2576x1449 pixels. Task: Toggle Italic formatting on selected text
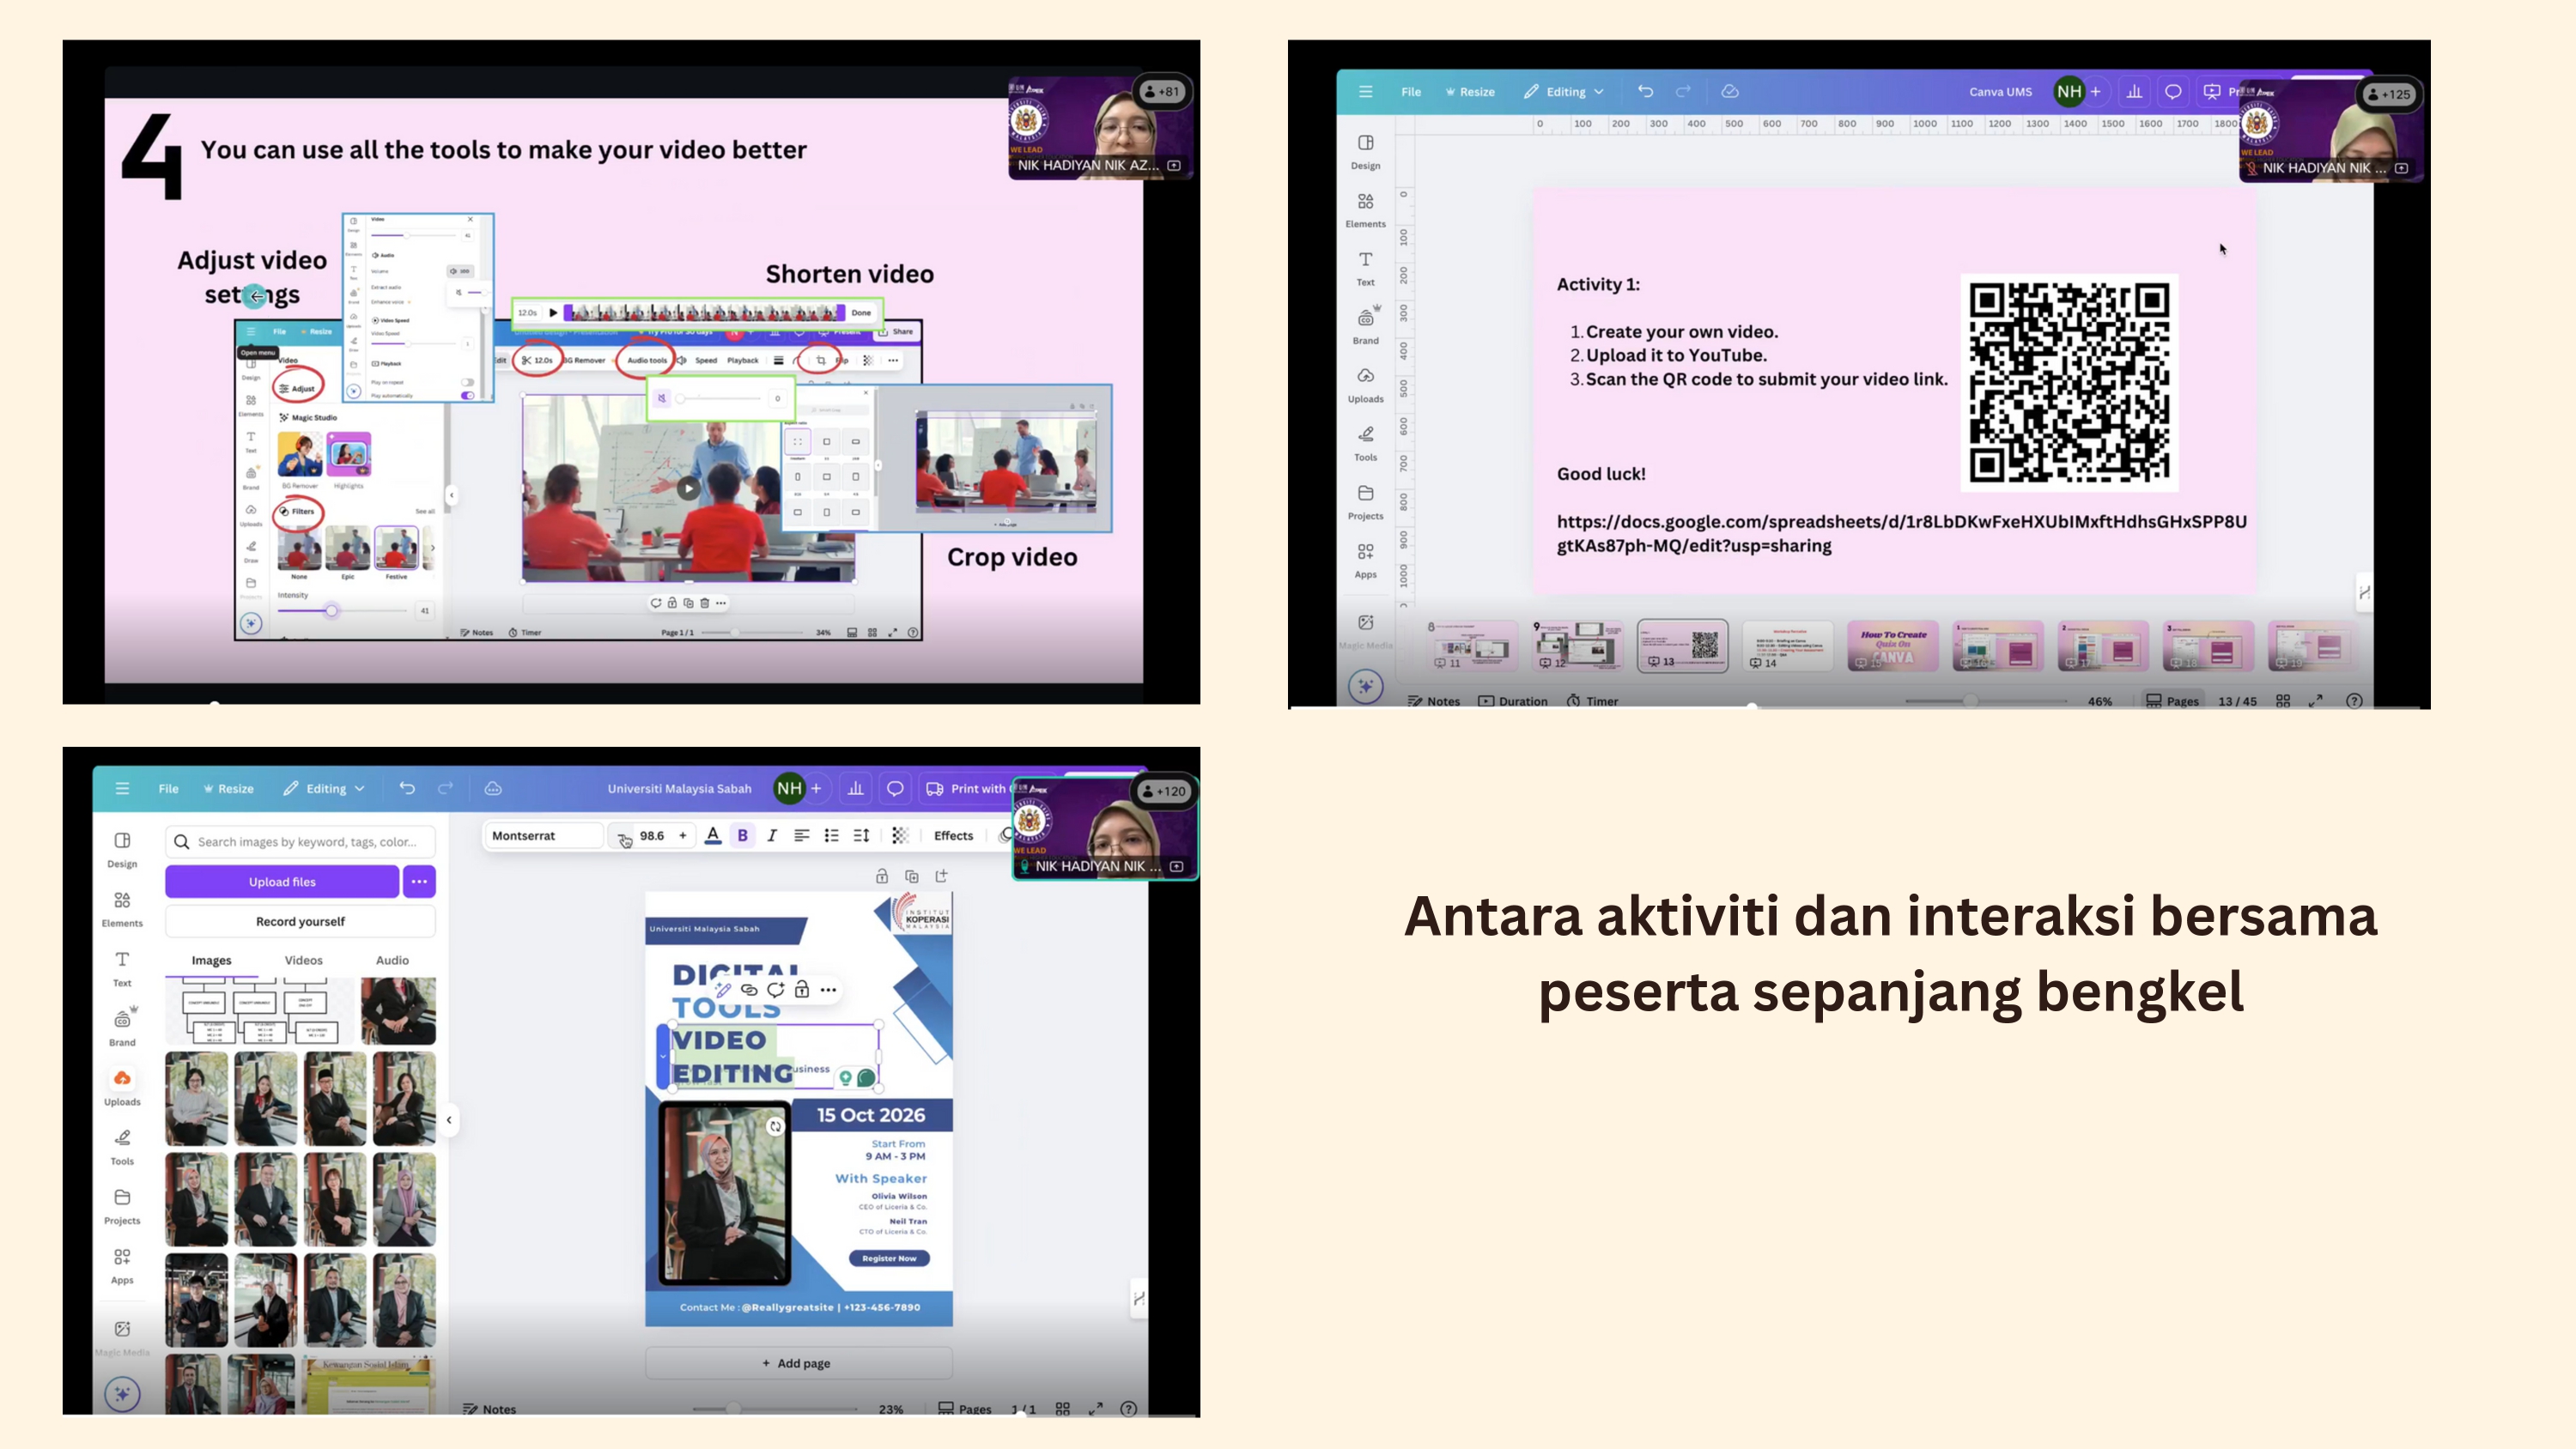pos(772,835)
